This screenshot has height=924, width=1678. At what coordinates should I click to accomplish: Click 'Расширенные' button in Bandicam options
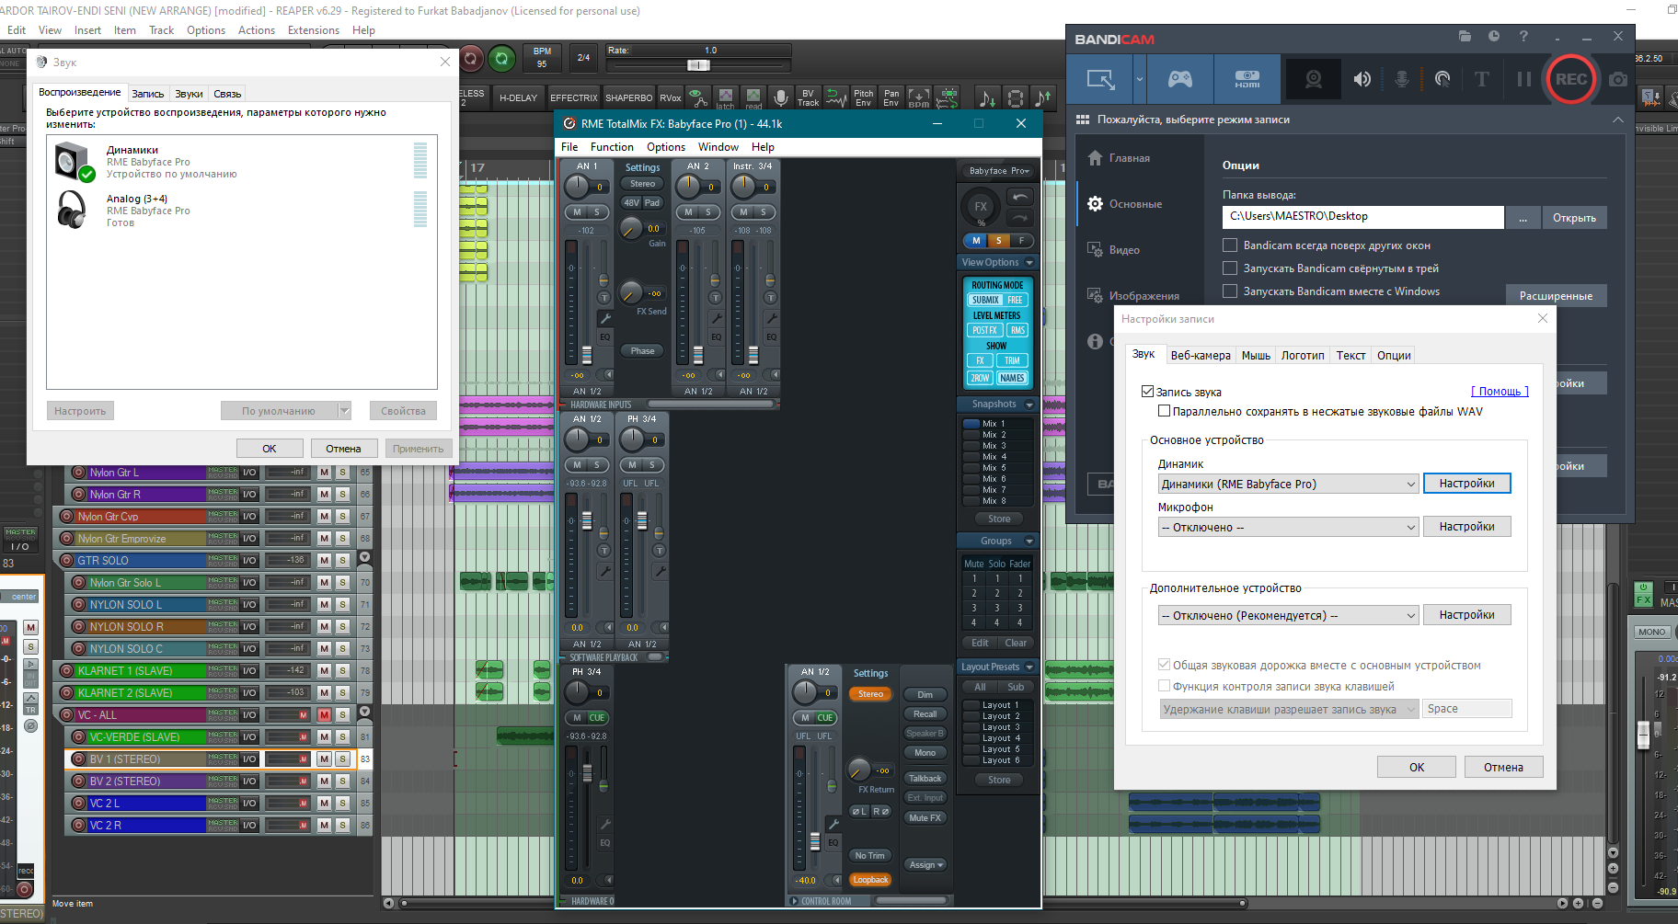click(x=1556, y=296)
